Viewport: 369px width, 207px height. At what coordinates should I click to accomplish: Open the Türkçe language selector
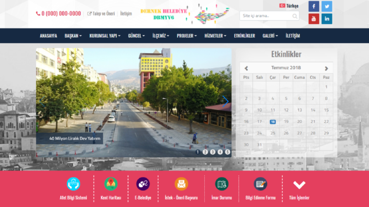click(289, 6)
